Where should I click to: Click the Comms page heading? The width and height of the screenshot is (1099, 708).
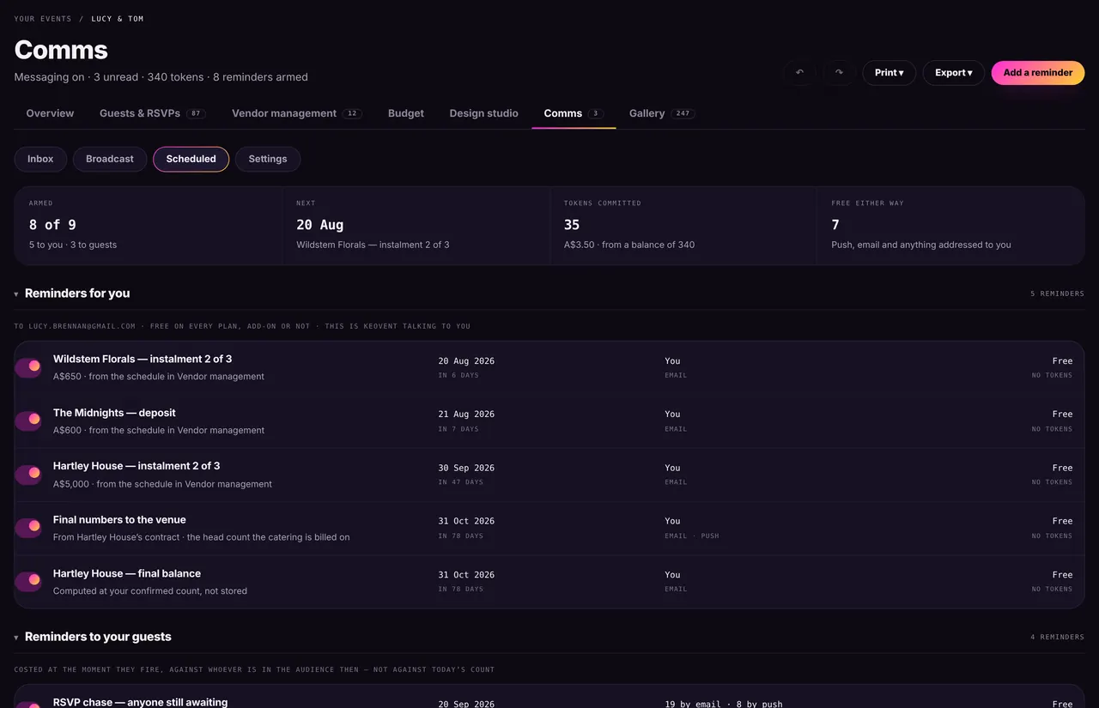[61, 50]
